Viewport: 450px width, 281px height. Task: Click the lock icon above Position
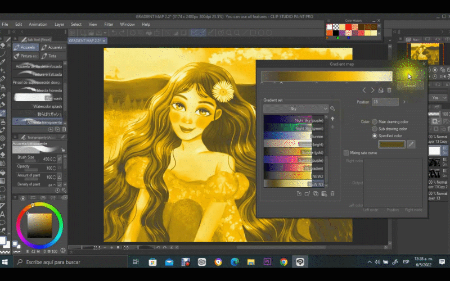(x=381, y=90)
